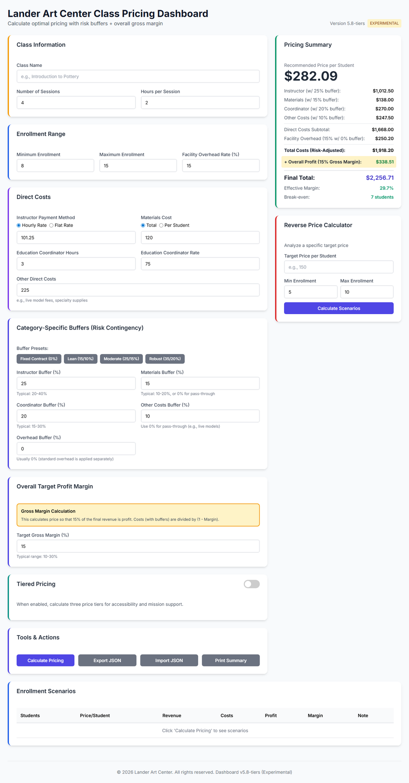Viewport: 409px width, 783px height.
Task: Focus the Class Name input field
Action: 138,77
